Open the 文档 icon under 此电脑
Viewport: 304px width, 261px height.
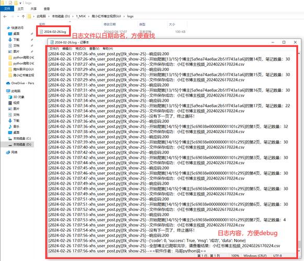[x=10, y=115]
